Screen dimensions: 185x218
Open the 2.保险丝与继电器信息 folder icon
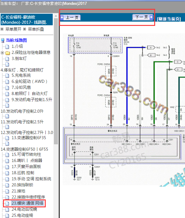(x=8, y=53)
